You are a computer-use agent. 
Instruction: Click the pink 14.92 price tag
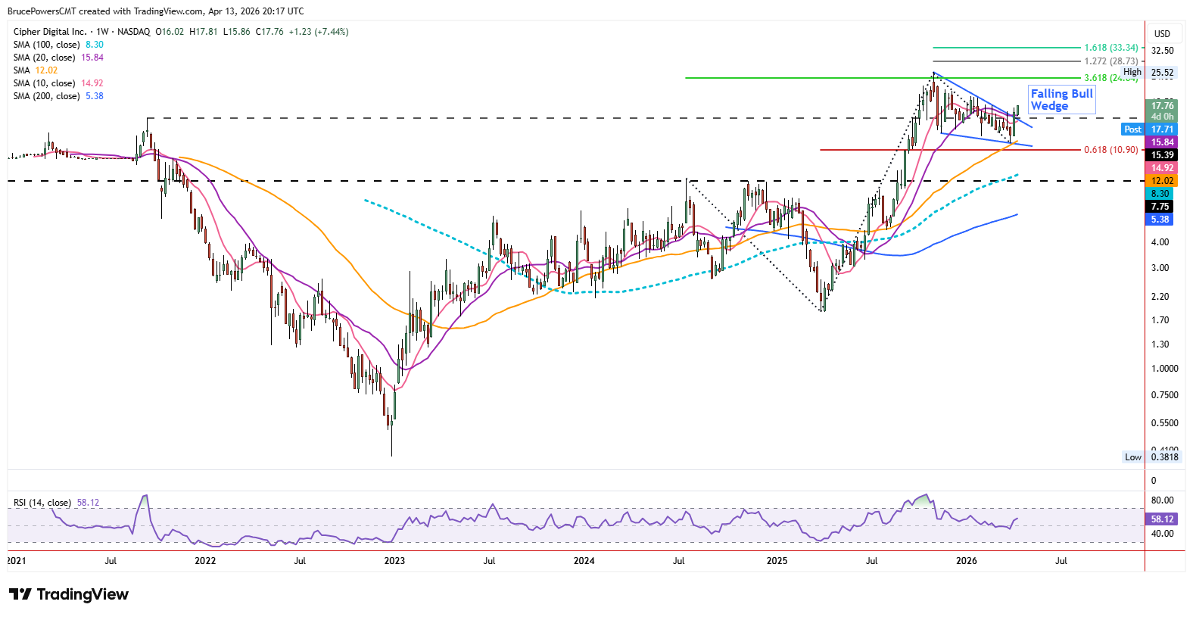coord(1162,168)
